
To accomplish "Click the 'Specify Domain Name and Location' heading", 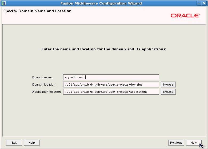I will (37, 11).
